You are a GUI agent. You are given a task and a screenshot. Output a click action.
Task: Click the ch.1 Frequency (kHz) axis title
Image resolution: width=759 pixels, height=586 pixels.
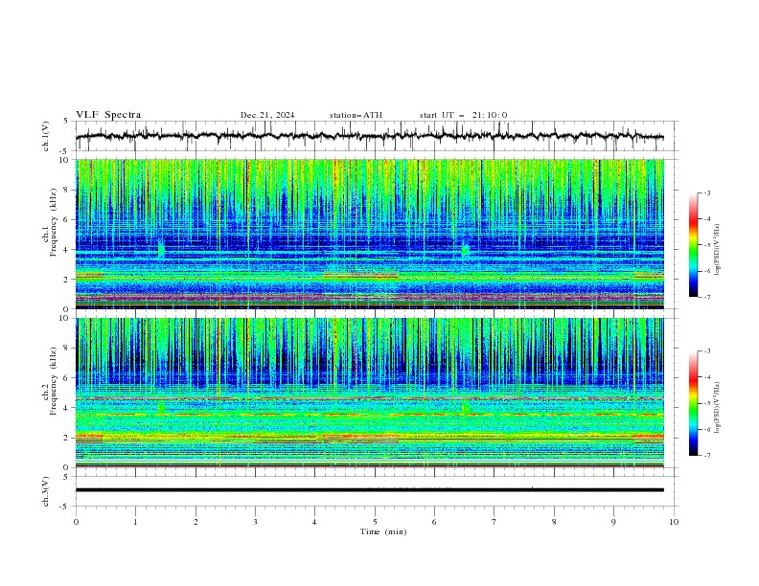(x=50, y=223)
